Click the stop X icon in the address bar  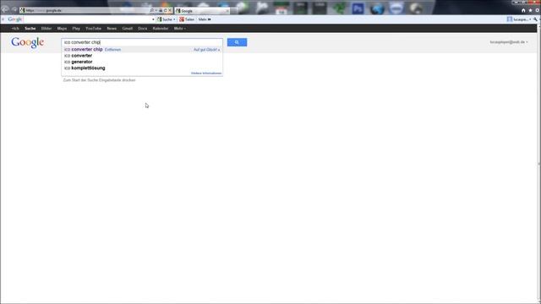[169, 10]
